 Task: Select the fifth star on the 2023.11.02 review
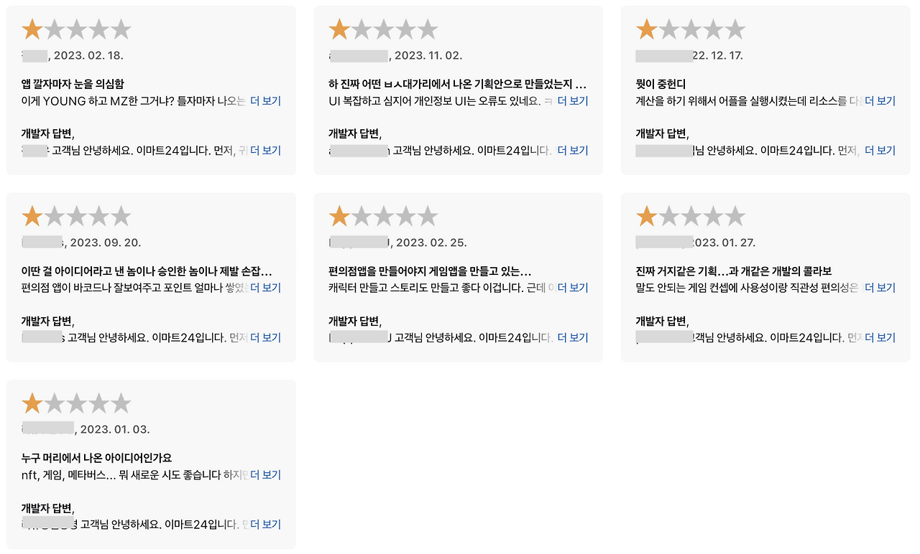(429, 29)
